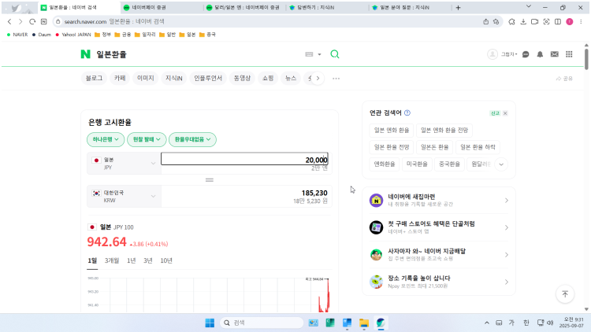Open the 일본 bookmarks folder

(188, 35)
